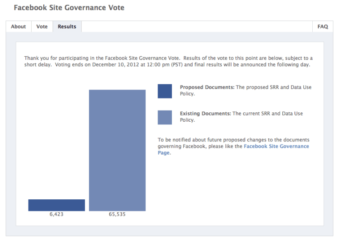Click the Existing Documents legend description

tap(241, 117)
